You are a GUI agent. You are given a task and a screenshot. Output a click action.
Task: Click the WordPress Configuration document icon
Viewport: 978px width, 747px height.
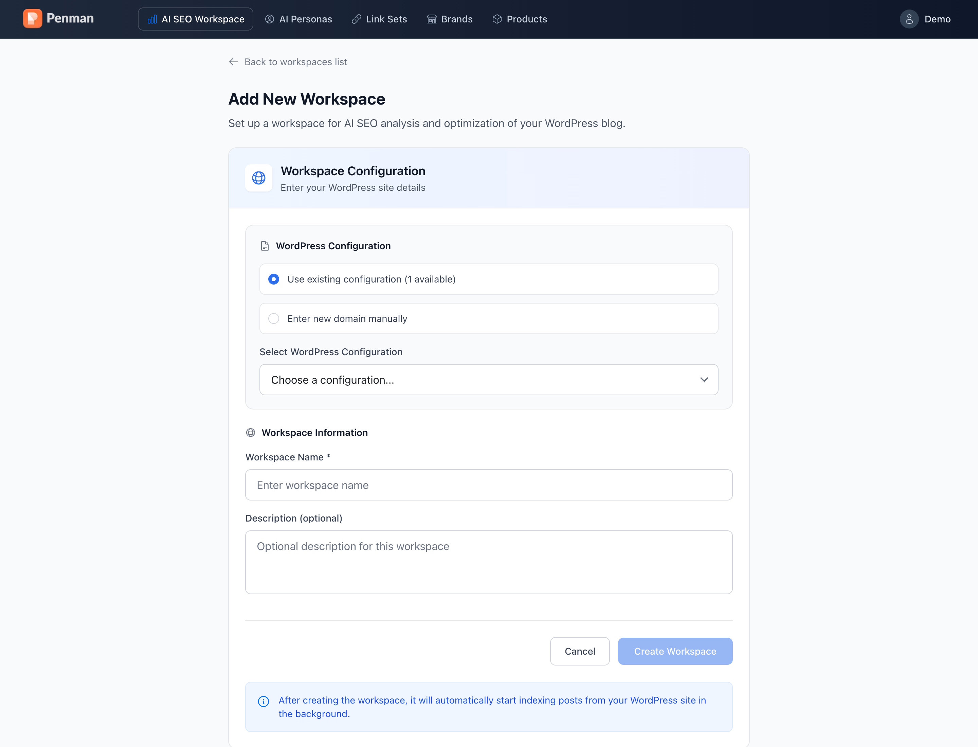(x=265, y=246)
